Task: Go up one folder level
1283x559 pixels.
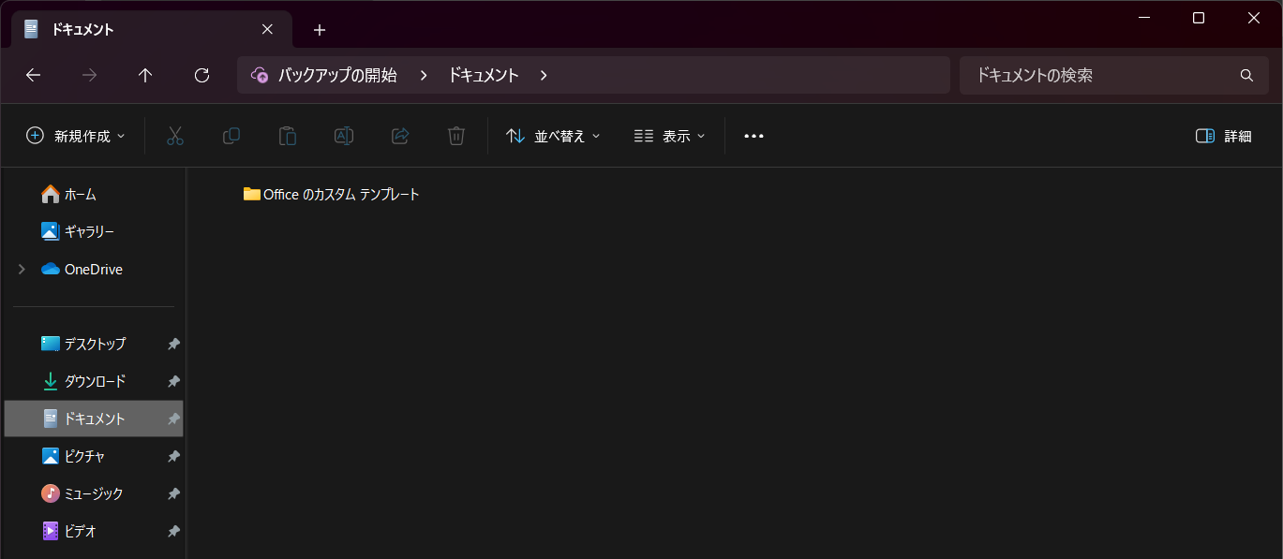Action: coord(145,75)
